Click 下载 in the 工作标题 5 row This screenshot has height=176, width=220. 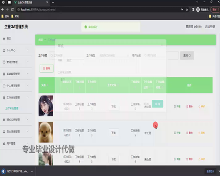[x=114, y=133]
